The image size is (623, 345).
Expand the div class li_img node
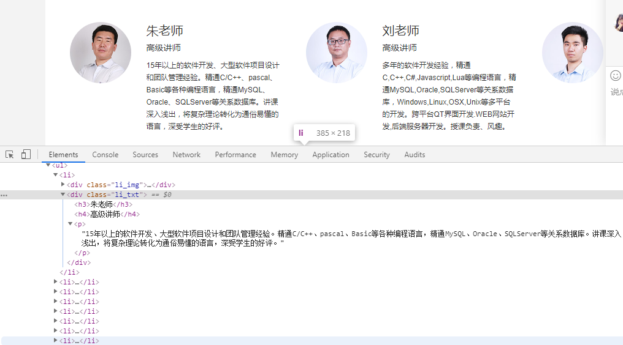[x=63, y=184]
